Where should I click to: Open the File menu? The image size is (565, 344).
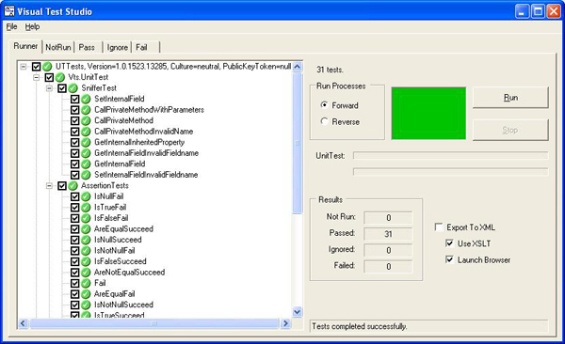click(x=11, y=26)
